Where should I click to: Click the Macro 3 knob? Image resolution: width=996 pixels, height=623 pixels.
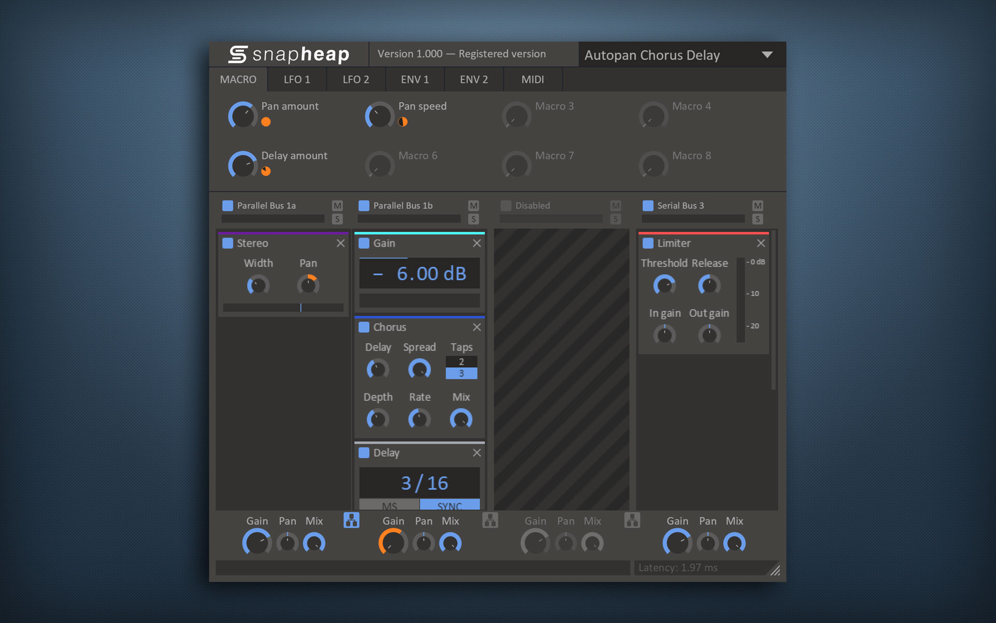pos(517,115)
